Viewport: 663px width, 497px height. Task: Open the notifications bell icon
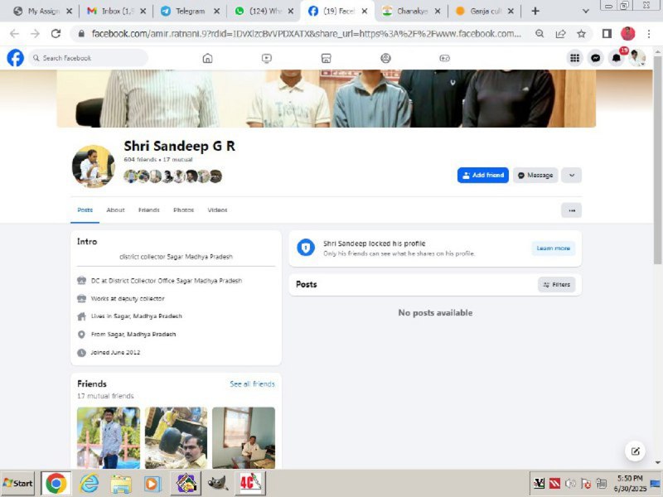pos(617,58)
